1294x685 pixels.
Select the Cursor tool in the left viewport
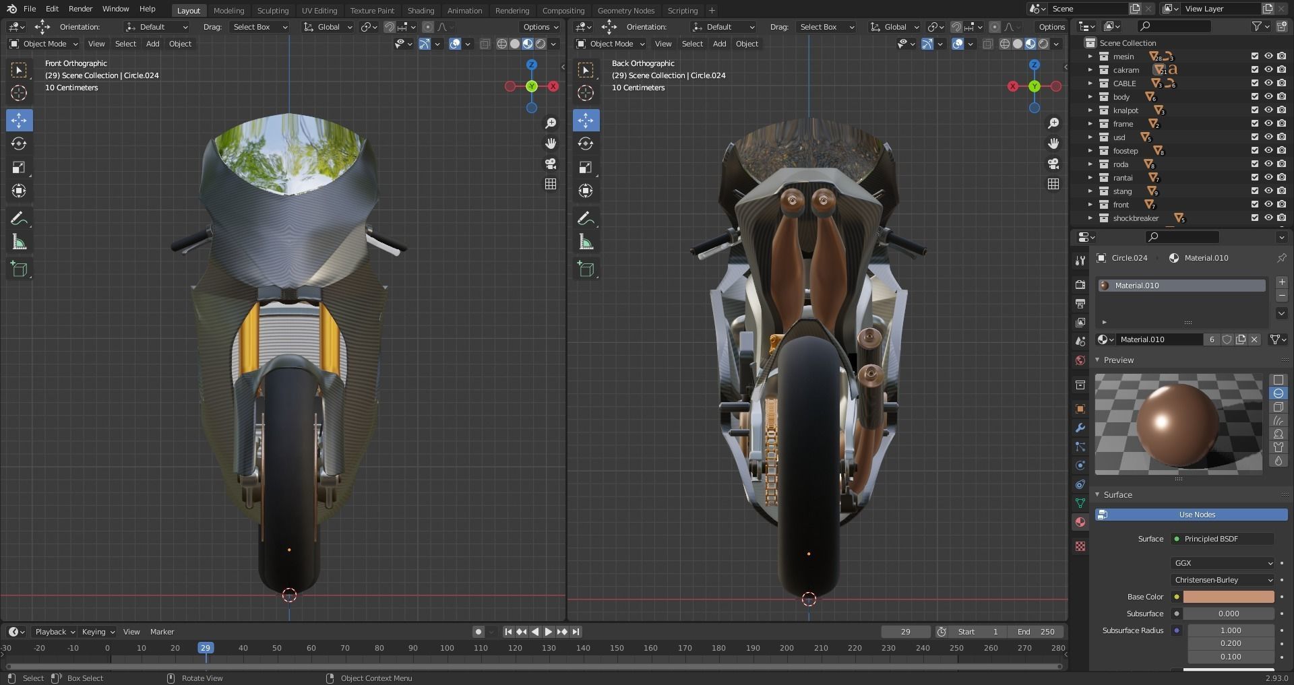point(19,93)
